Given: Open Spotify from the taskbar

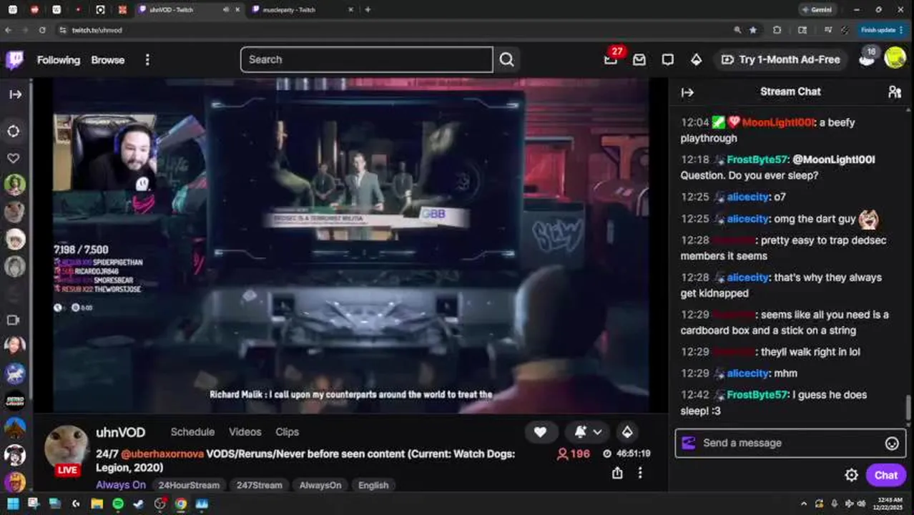Looking at the screenshot, I should pyautogui.click(x=118, y=504).
